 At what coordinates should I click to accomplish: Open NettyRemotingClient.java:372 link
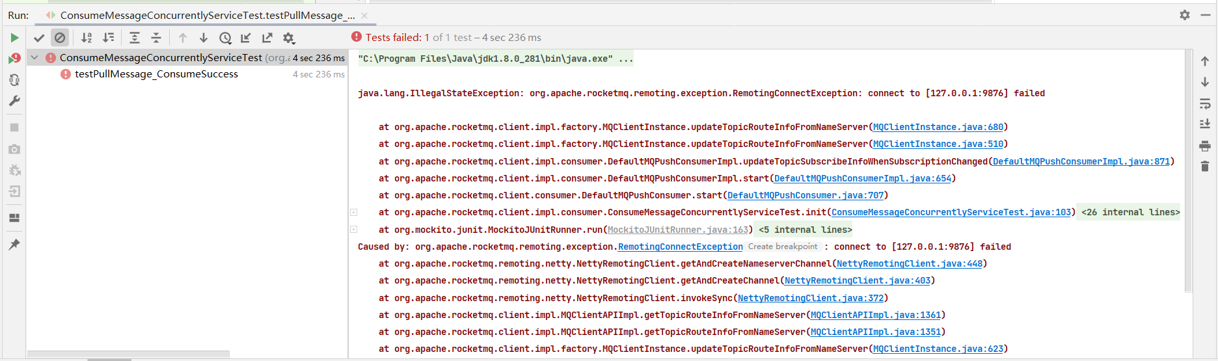[811, 298]
